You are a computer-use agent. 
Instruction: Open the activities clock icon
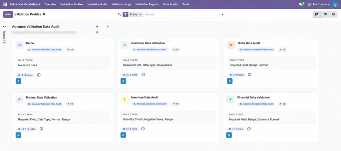(309, 4)
